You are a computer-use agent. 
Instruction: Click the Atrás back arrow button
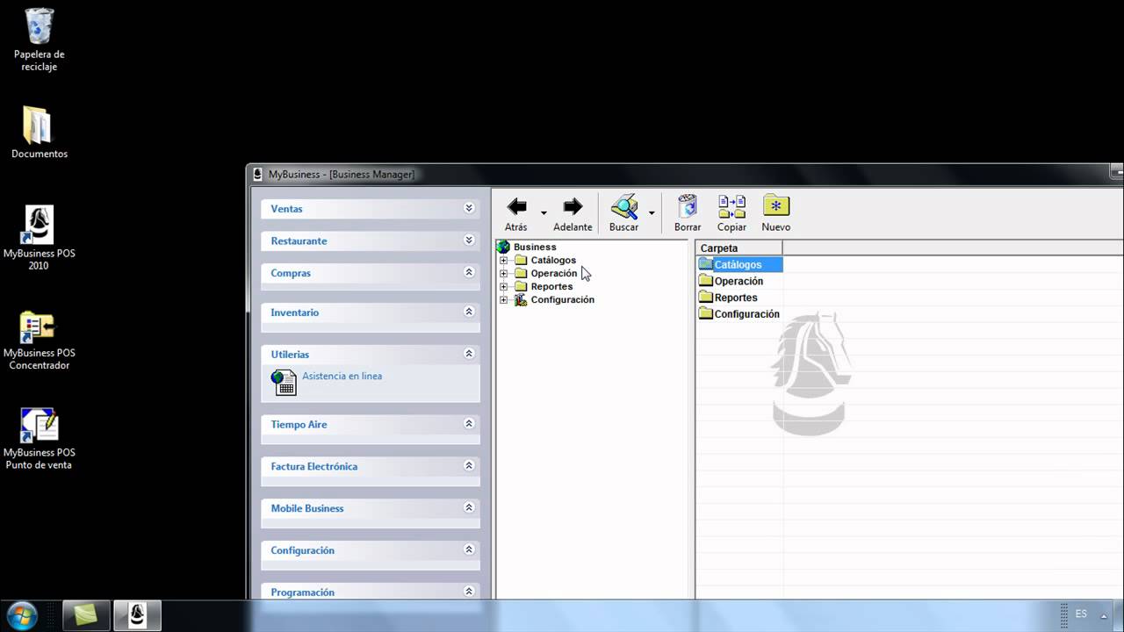pos(516,213)
